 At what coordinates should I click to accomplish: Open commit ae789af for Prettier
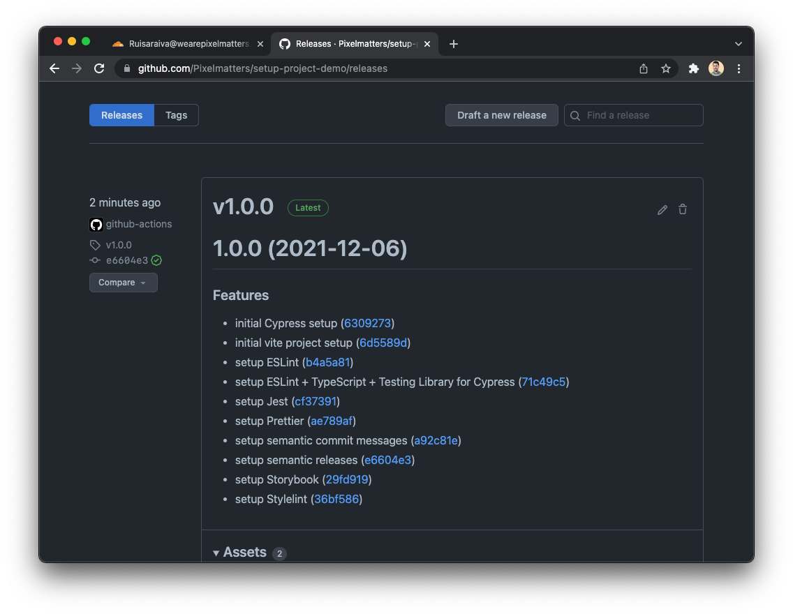click(332, 421)
